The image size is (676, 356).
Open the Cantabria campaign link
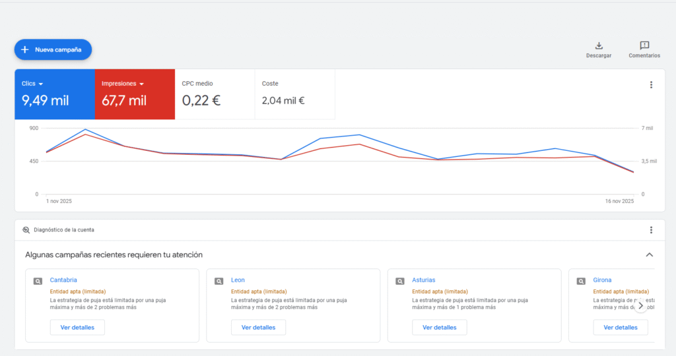click(x=63, y=280)
